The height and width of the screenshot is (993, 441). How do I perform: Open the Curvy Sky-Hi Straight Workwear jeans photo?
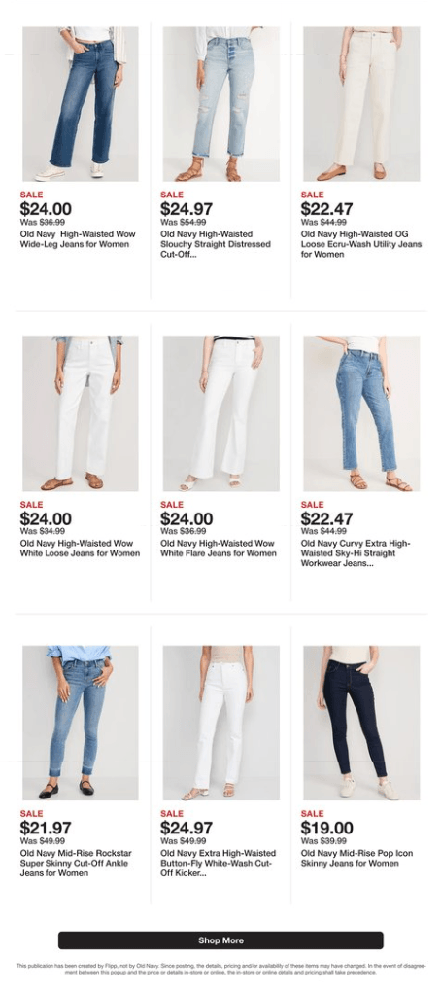pos(361,413)
